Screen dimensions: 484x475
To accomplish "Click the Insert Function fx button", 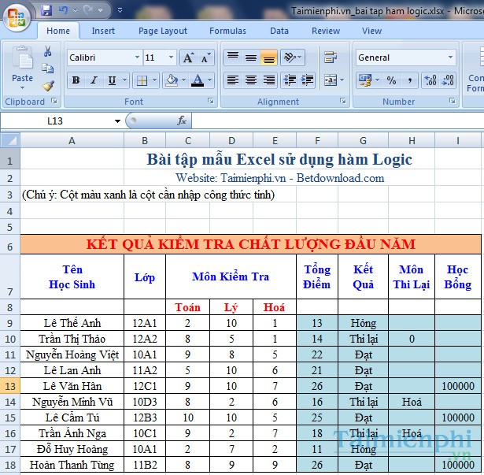I will [182, 121].
